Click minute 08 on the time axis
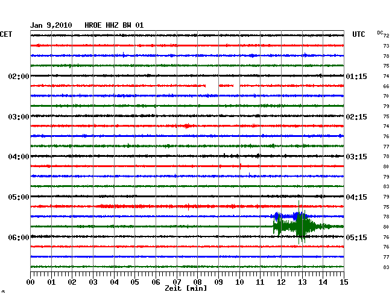The width and height of the screenshot is (392, 298). click(197, 282)
